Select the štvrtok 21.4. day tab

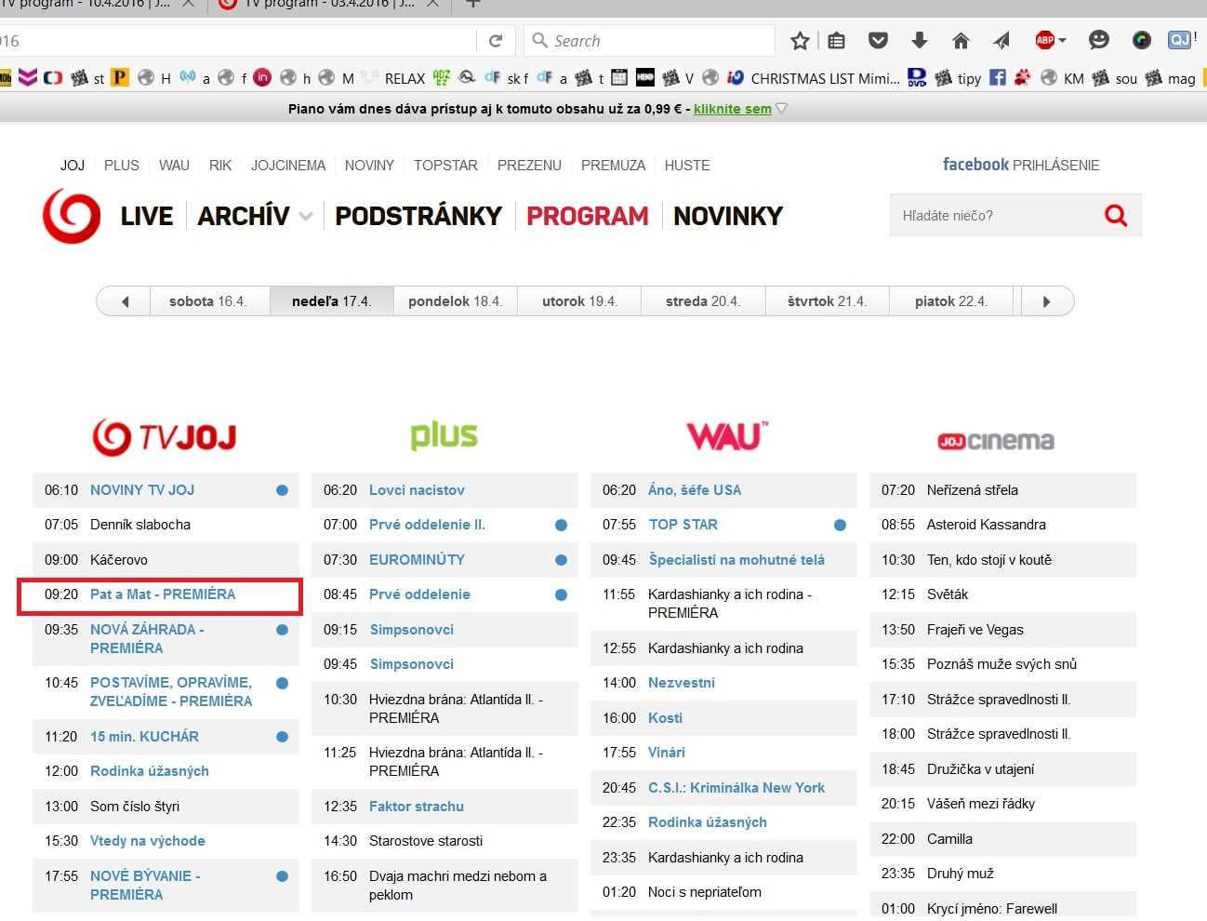pos(827,301)
